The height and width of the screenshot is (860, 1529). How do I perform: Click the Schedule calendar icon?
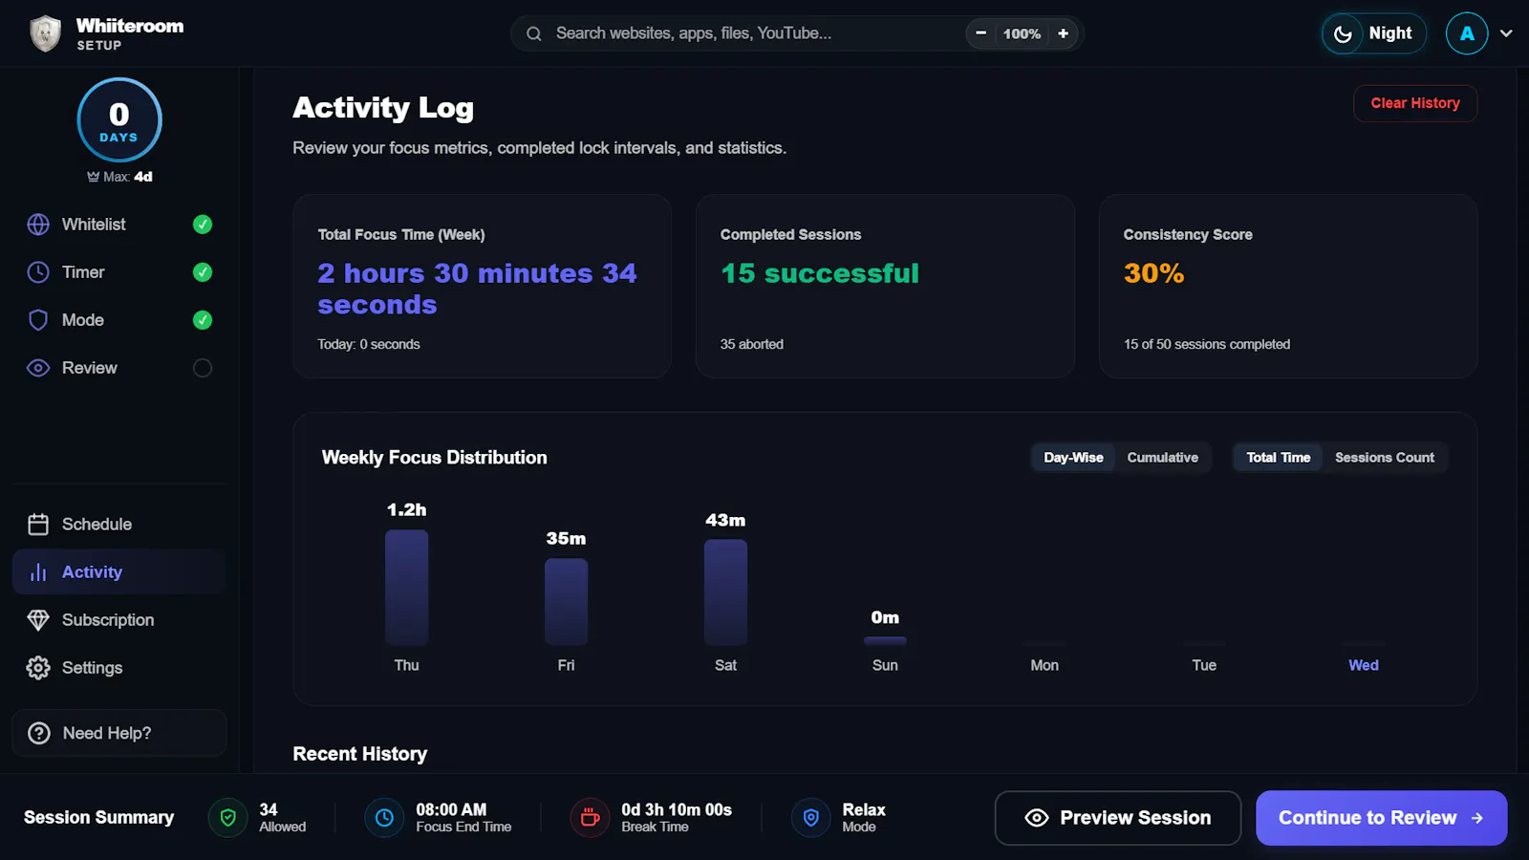pos(38,525)
